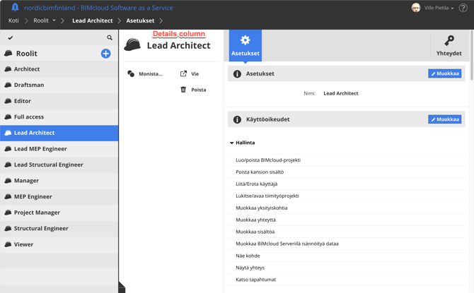
Task: Click the Monista duplicate icon
Action: coord(131,73)
